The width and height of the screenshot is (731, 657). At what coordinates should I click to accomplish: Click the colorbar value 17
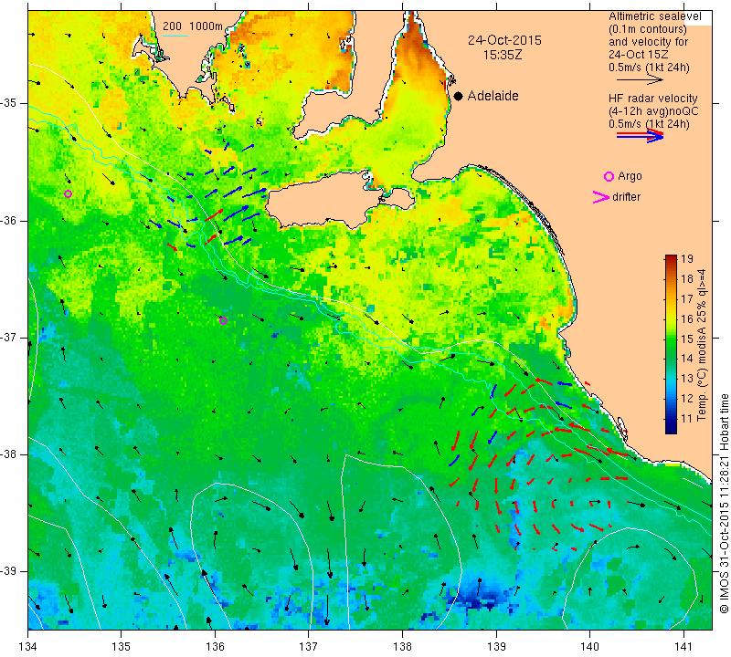(687, 299)
